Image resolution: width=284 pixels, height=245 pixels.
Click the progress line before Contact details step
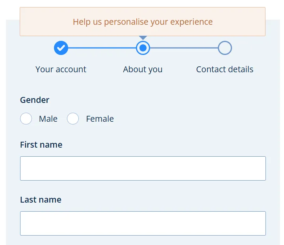pos(184,48)
